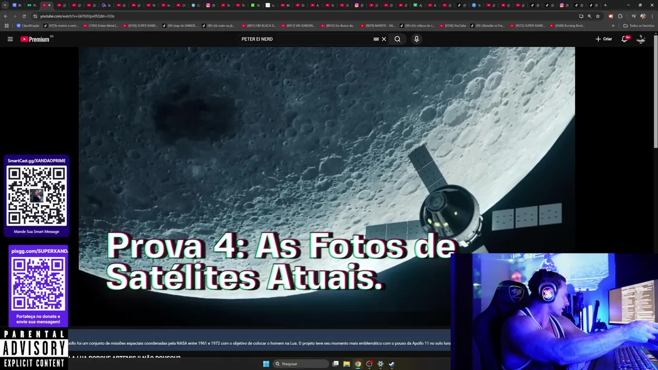Start voice search with microphone
Screen dimensions: 658x370
pyautogui.click(x=416, y=39)
